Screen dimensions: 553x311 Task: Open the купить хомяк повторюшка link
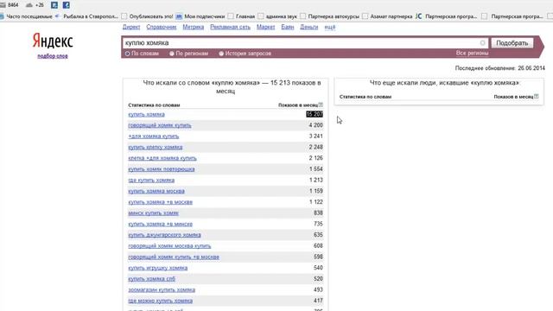click(x=162, y=169)
